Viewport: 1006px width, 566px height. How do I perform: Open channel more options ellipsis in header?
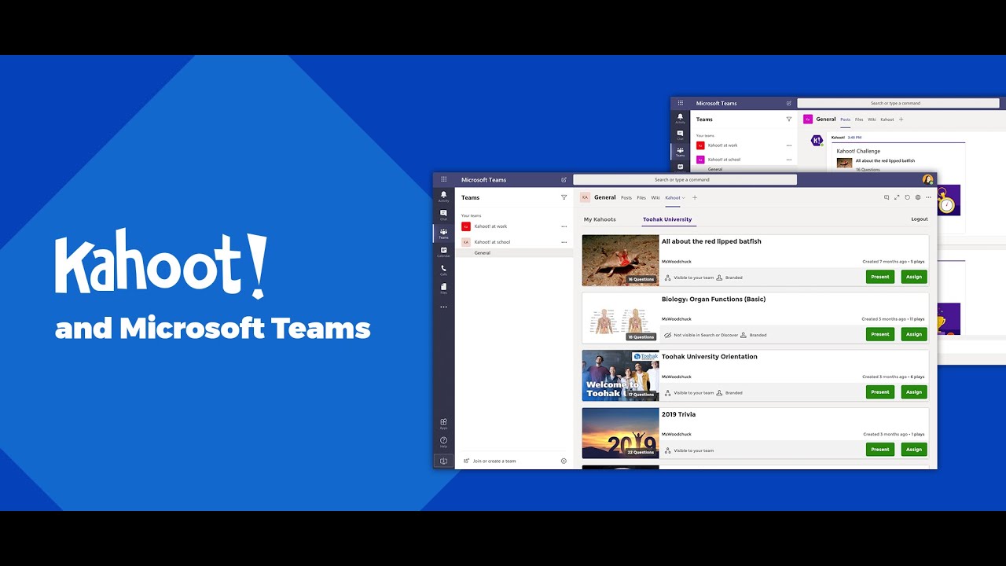click(928, 197)
